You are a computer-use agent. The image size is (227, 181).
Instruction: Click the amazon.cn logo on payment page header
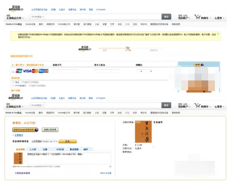coord(16,8)
